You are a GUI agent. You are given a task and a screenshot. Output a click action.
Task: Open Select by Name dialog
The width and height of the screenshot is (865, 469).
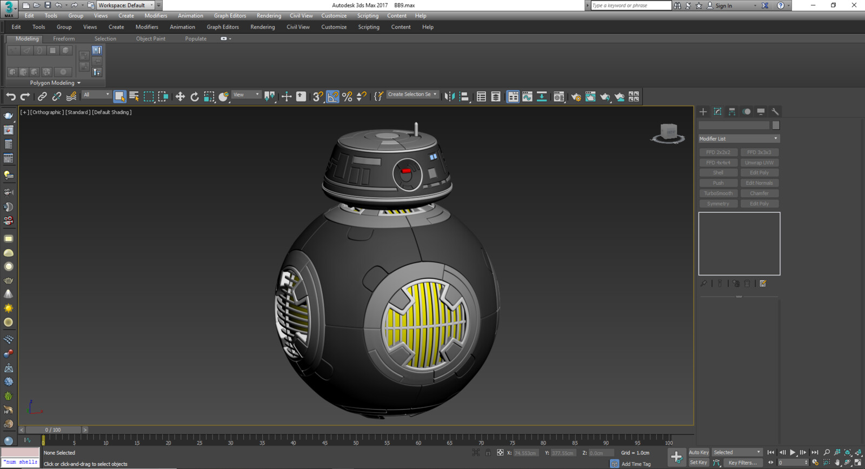click(x=134, y=97)
